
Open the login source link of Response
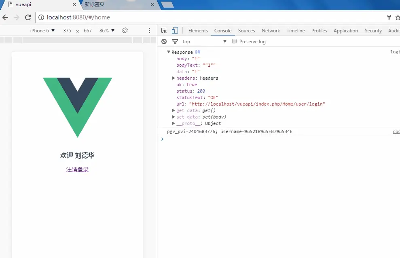coord(395,52)
